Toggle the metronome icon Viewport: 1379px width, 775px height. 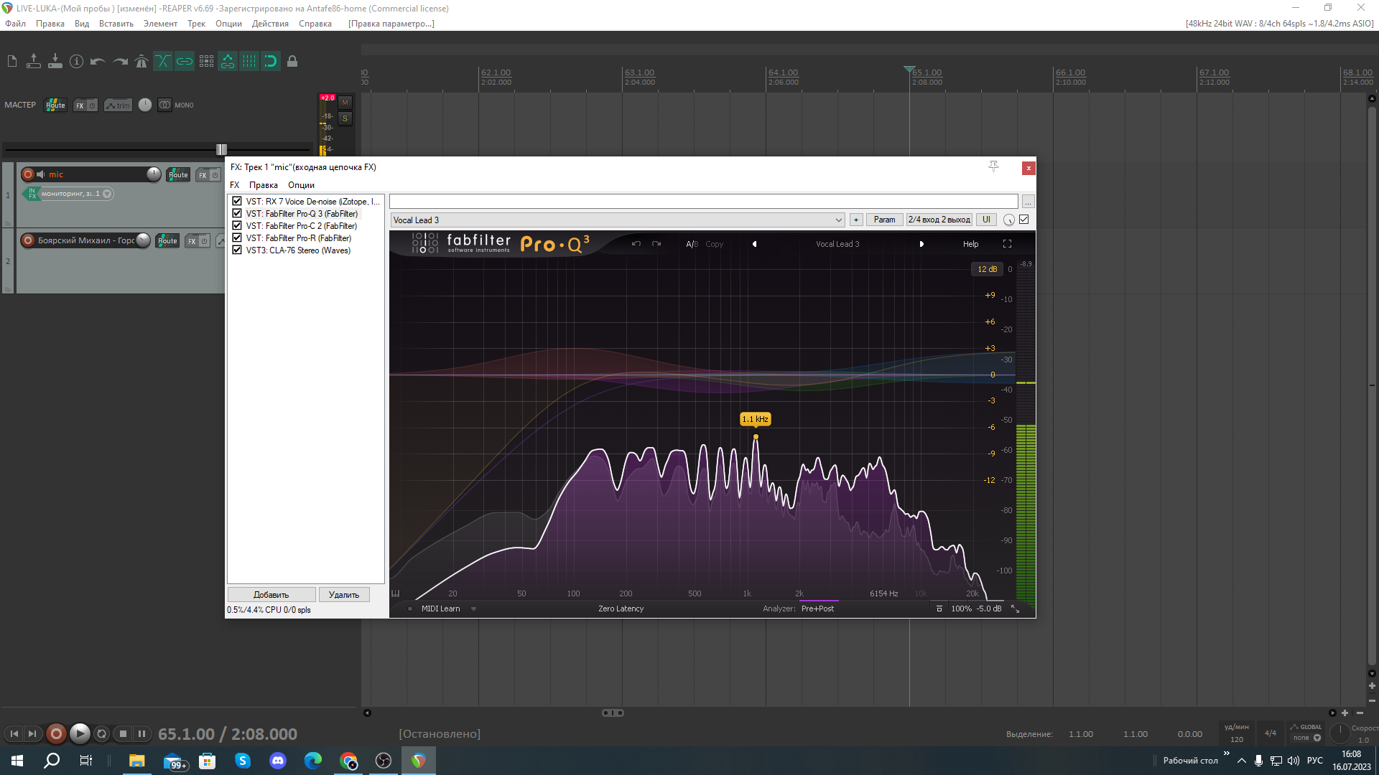click(141, 62)
